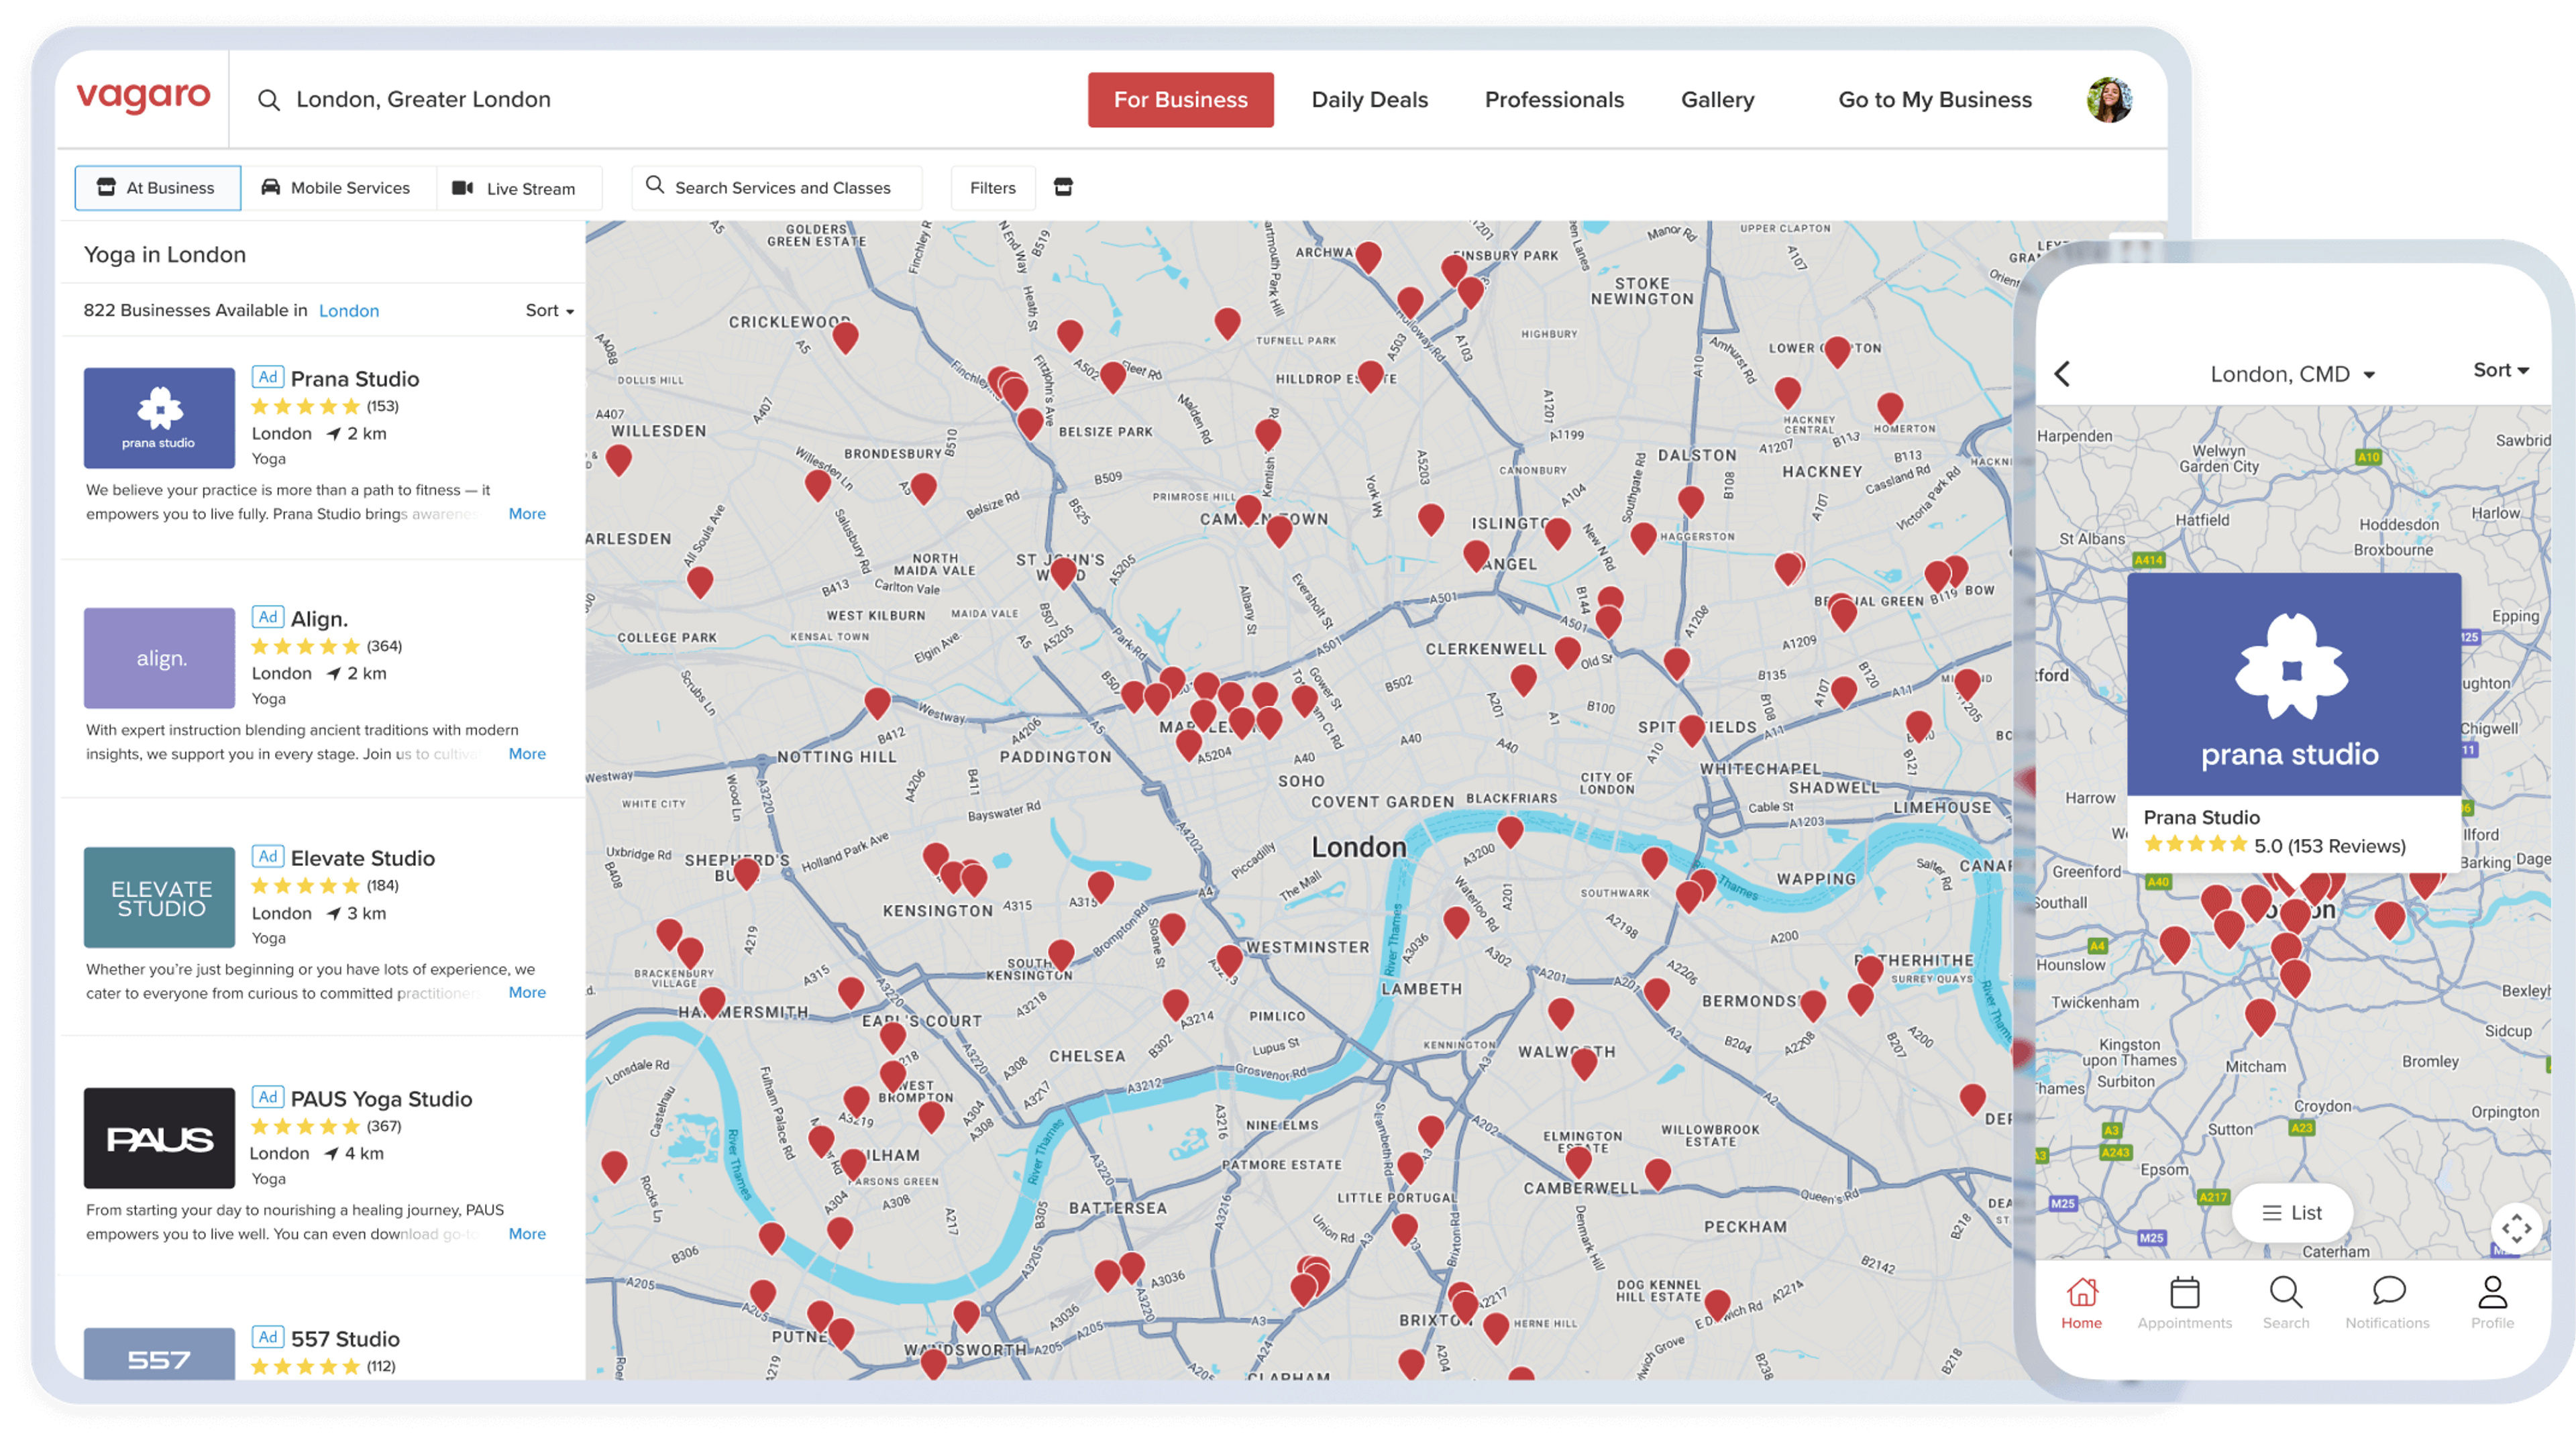Open the Sort dropdown in the results list

point(549,310)
